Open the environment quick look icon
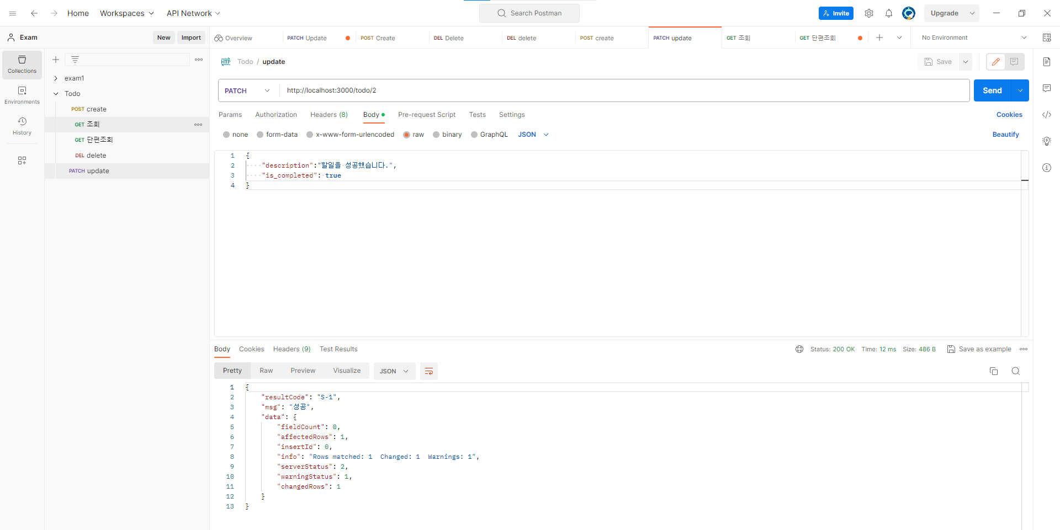Image resolution: width=1060 pixels, height=530 pixels. (x=1047, y=38)
